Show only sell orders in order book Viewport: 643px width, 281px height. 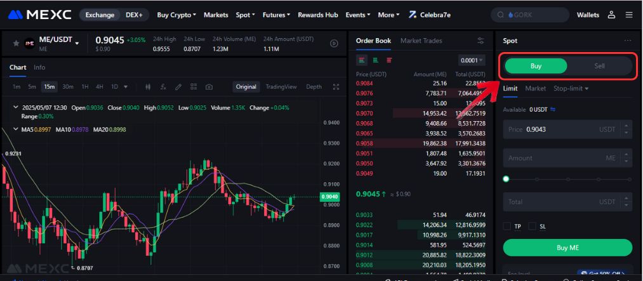(x=389, y=60)
